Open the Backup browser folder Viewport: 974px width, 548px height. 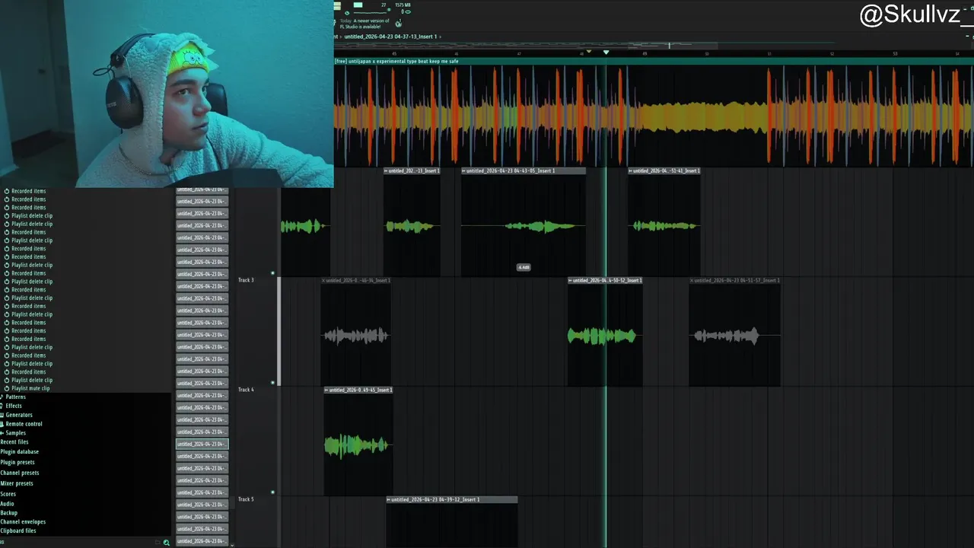click(9, 513)
